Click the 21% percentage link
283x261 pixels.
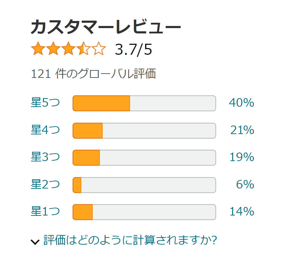[242, 130]
